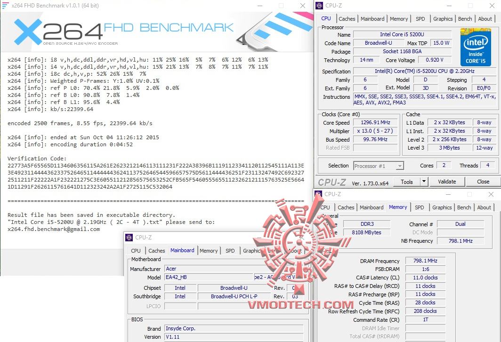501x342 pixels.
Task: Click the motherboard Model field EA42_HB
Action: [x=209, y=277]
